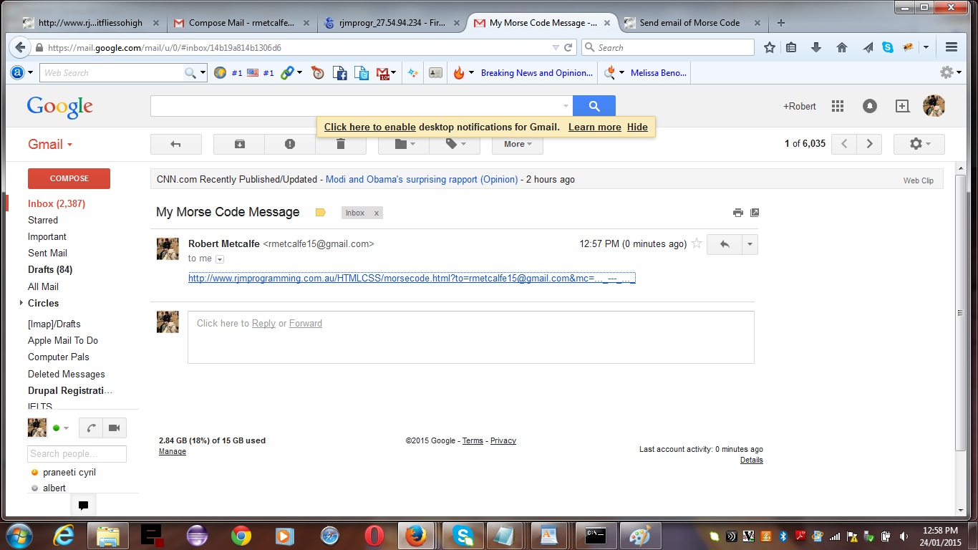Open the Sent Mail folder
Image resolution: width=978 pixels, height=550 pixels.
(x=47, y=253)
